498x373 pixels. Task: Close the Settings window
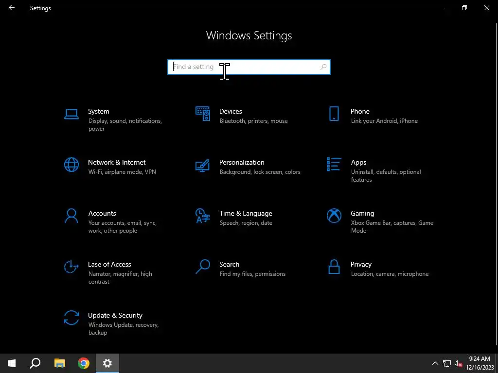click(x=486, y=8)
